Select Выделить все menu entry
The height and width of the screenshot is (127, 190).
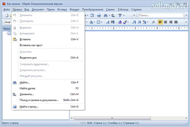pyautogui.click(x=28, y=58)
